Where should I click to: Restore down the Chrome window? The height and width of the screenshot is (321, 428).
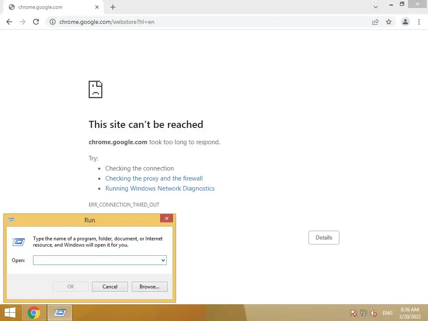pyautogui.click(x=402, y=4)
